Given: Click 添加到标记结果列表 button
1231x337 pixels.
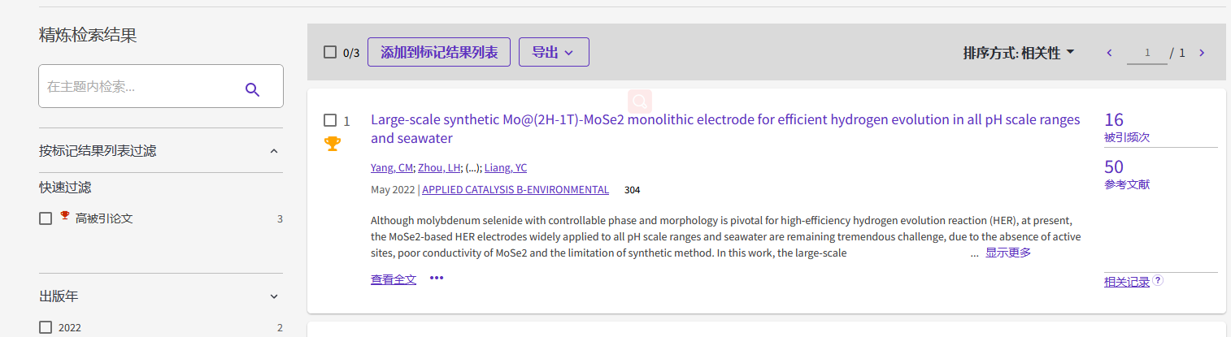Looking at the screenshot, I should (x=439, y=52).
